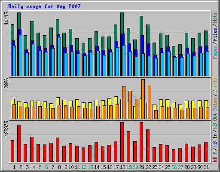Click day 7 label on the x-axis

(53, 167)
